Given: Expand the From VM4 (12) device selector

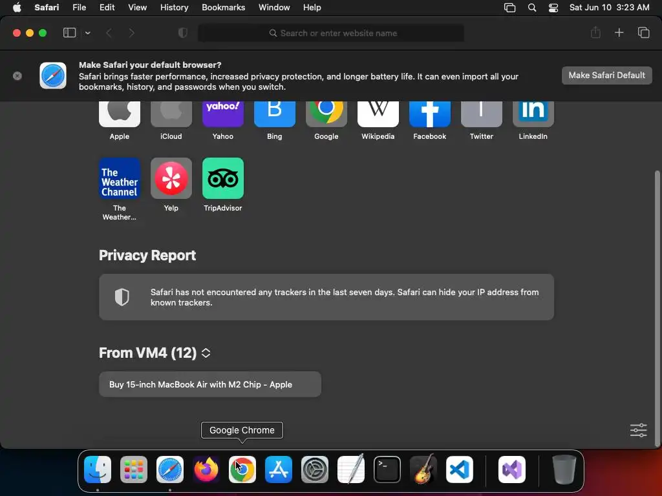Looking at the screenshot, I should [206, 353].
